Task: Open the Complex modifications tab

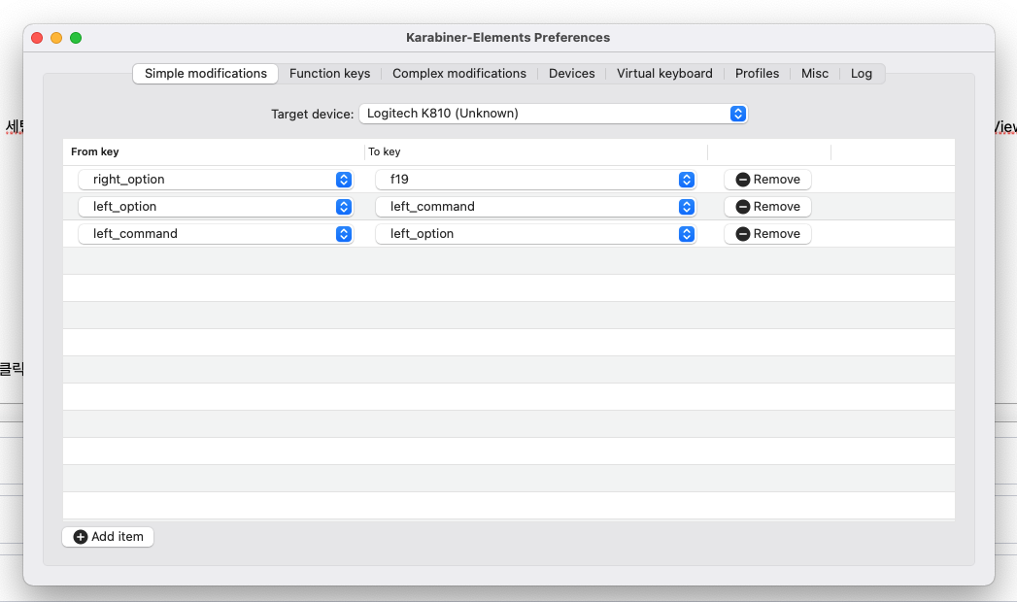Action: (459, 74)
